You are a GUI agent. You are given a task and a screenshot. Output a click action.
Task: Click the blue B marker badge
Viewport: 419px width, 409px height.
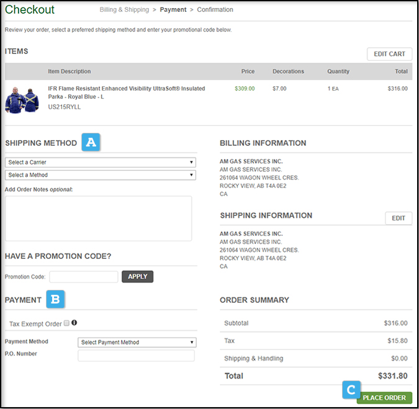[x=55, y=300]
